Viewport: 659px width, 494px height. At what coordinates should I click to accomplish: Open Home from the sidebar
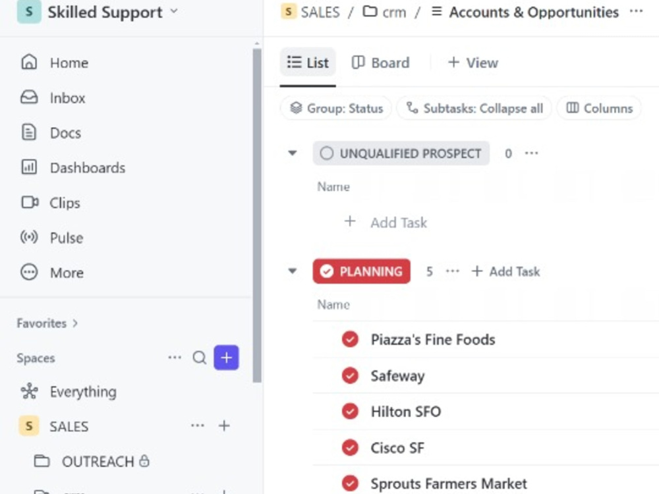[55, 63]
